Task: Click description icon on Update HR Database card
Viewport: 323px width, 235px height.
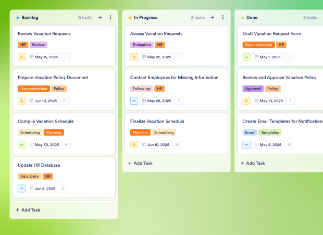Action: click(63, 189)
